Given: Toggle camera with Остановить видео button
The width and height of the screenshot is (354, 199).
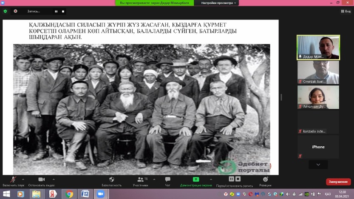Looking at the screenshot, I should pyautogui.click(x=42, y=180).
